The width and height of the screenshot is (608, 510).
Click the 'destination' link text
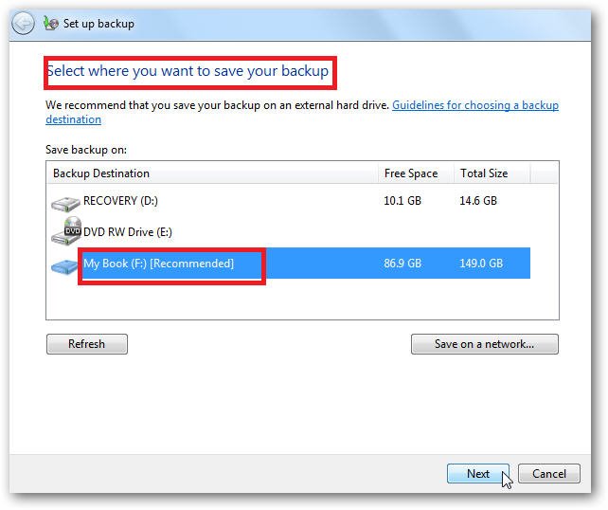coord(73,119)
